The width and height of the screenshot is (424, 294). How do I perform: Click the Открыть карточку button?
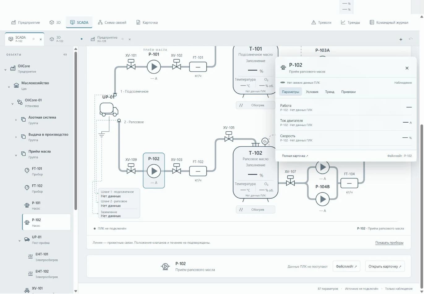point(385,266)
